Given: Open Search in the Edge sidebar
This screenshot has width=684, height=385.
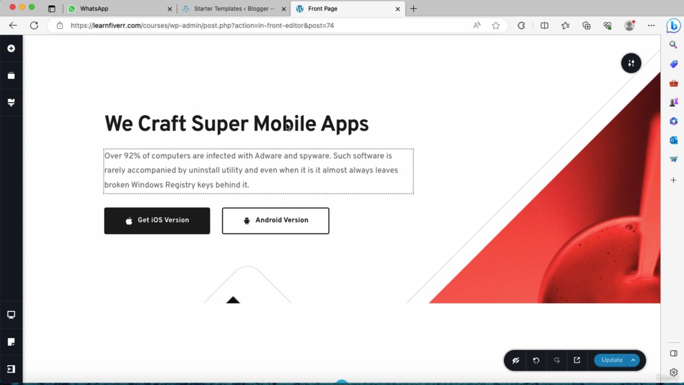Looking at the screenshot, I should (673, 45).
